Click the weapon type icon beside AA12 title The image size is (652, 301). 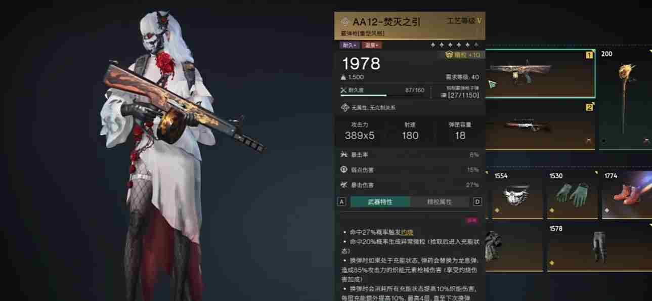(345, 22)
